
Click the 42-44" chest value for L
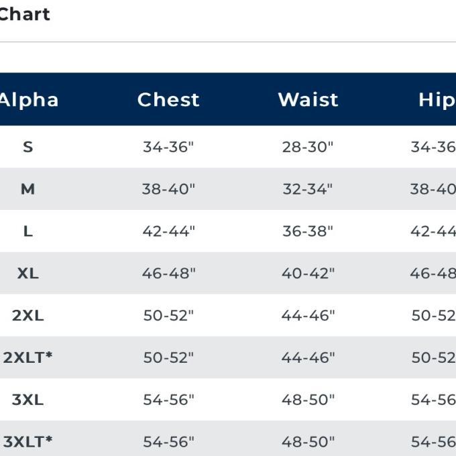[x=168, y=231]
